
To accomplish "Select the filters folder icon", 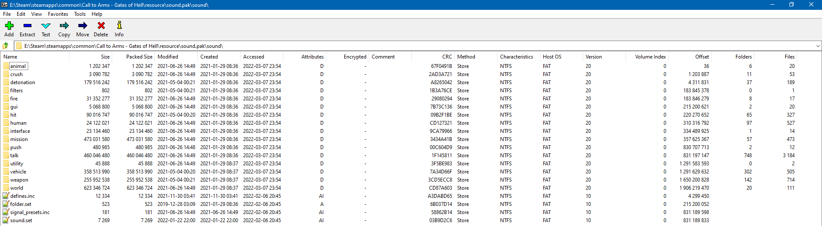I will [6, 90].
